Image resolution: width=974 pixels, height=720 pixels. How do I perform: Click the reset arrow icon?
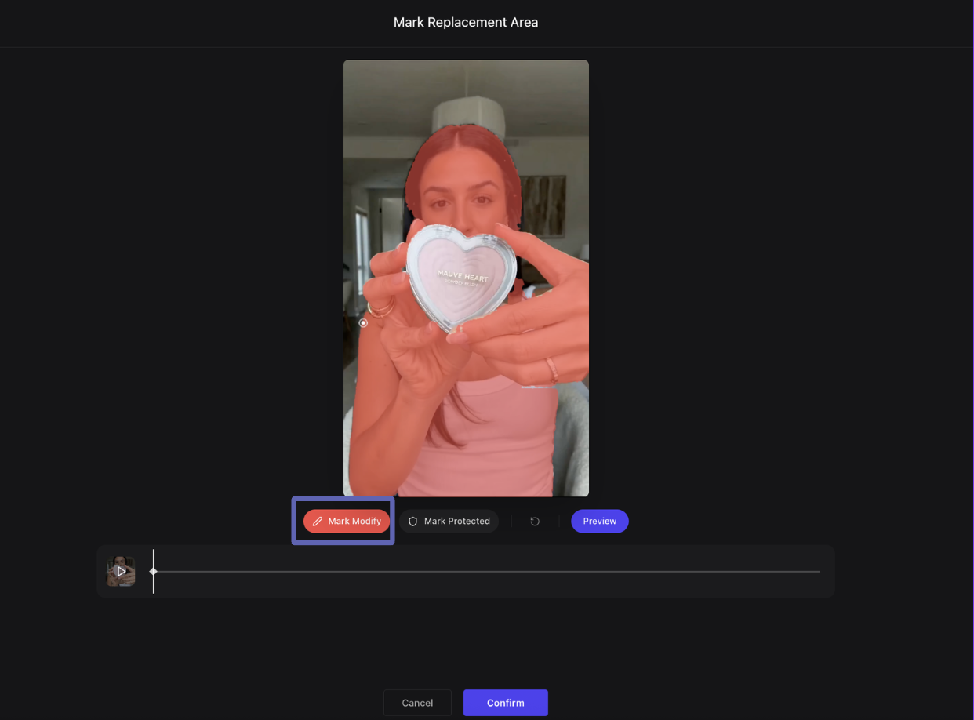pyautogui.click(x=535, y=521)
